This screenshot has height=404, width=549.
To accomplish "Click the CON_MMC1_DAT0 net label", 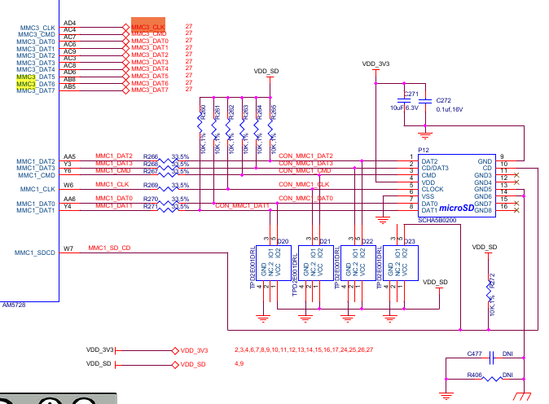I will point(305,198).
